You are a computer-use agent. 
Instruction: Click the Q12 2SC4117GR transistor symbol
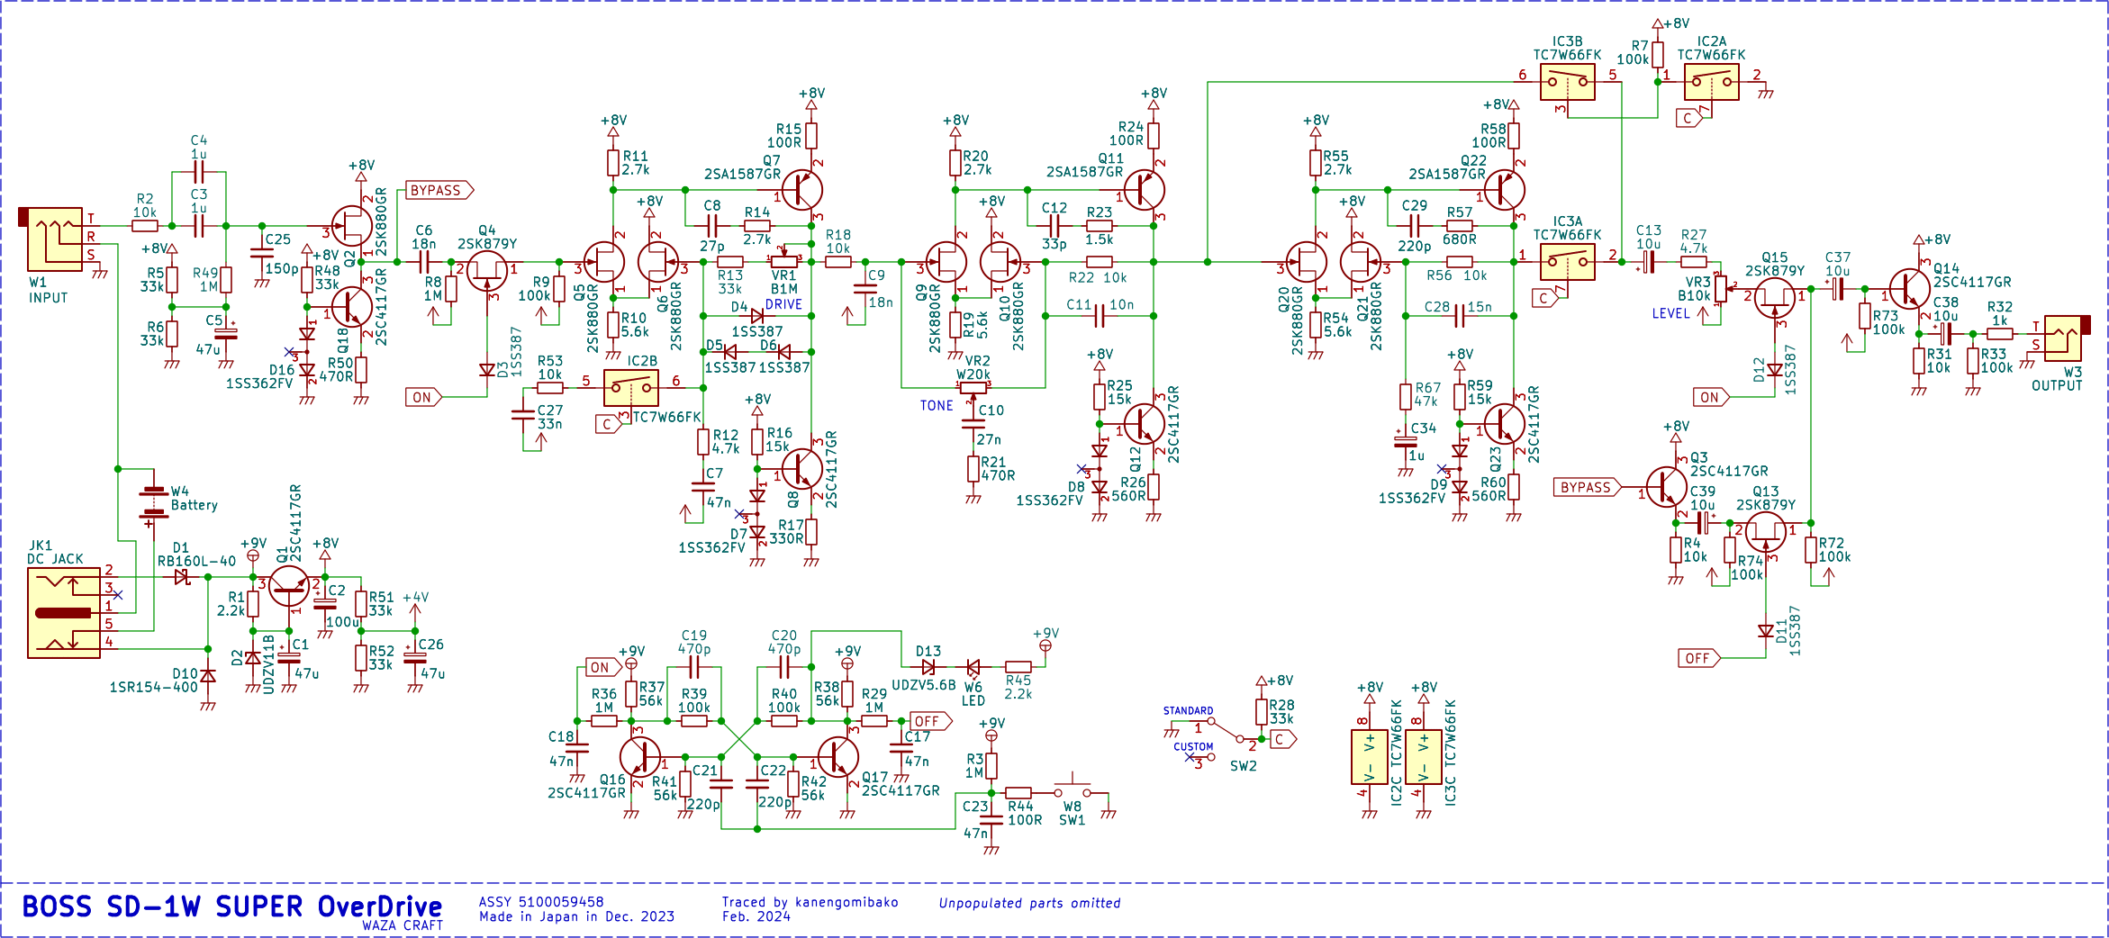1145,424
